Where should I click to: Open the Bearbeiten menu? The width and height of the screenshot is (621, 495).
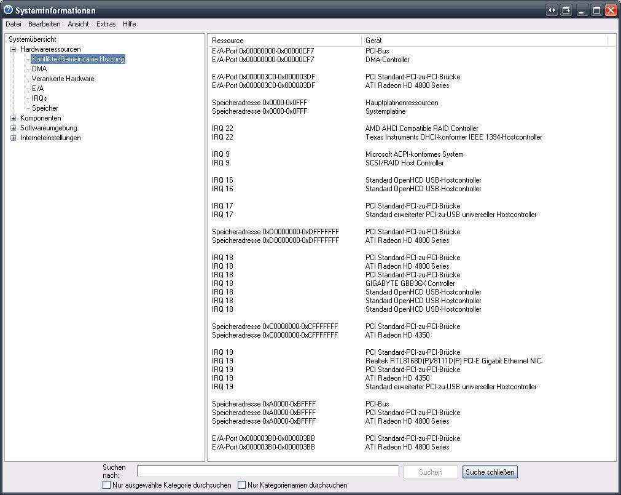44,24
